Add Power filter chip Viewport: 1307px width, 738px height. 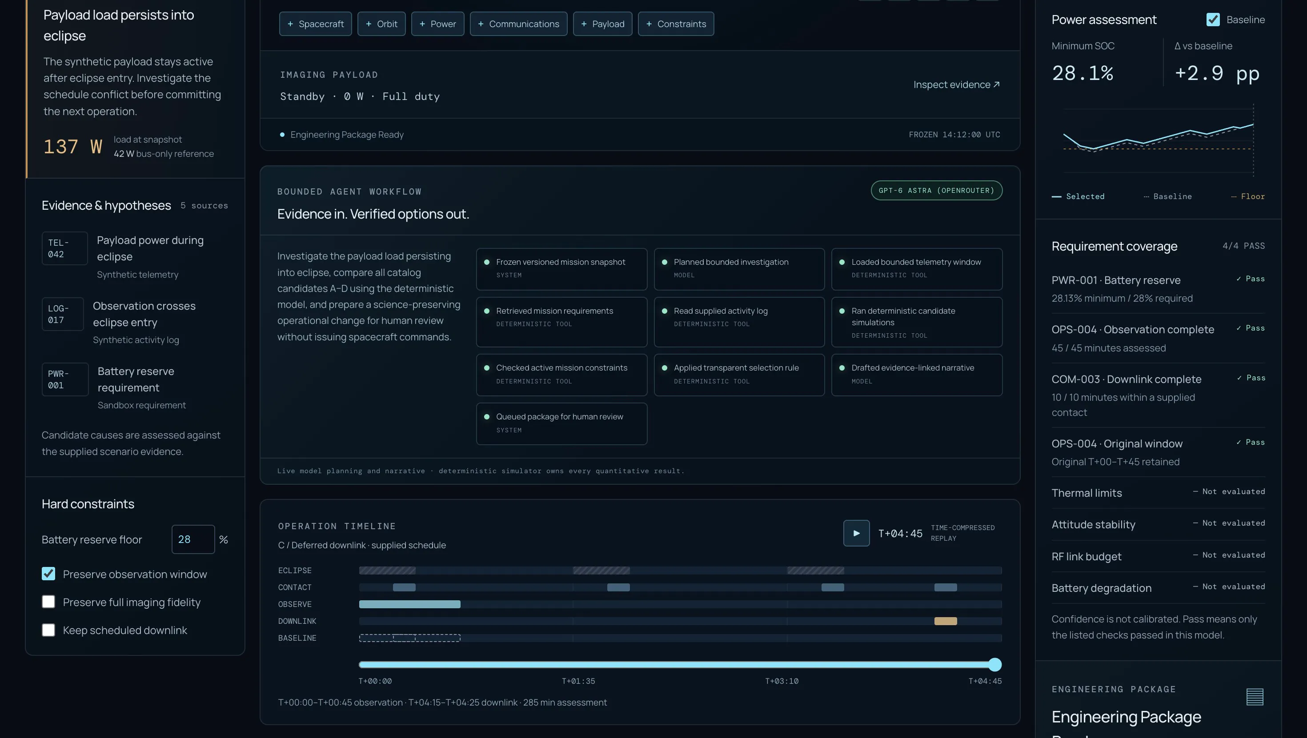[x=437, y=24]
